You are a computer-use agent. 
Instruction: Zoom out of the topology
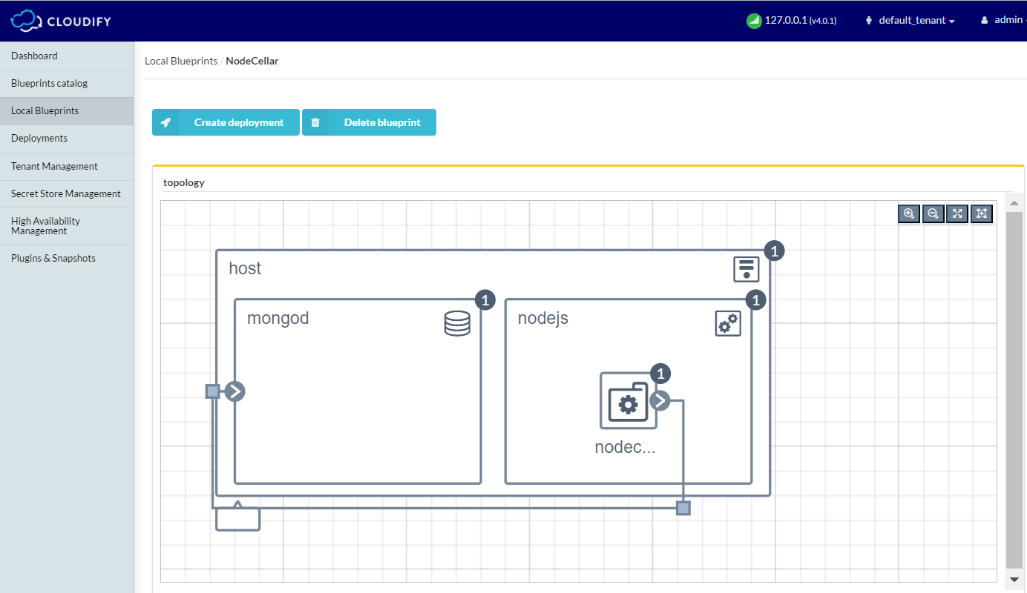point(934,213)
